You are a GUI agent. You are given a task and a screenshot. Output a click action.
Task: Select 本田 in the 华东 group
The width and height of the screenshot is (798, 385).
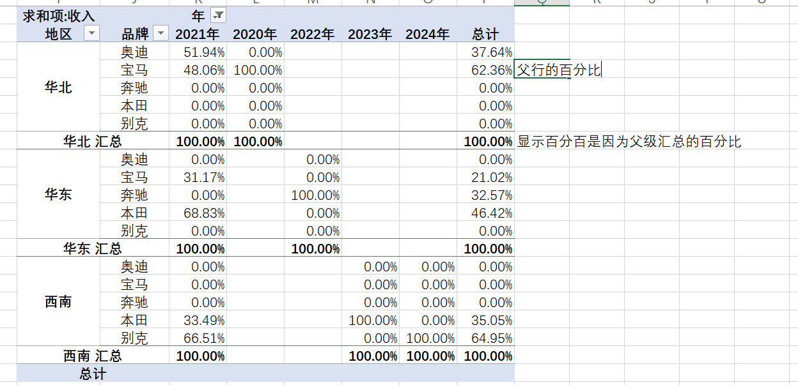(x=134, y=213)
